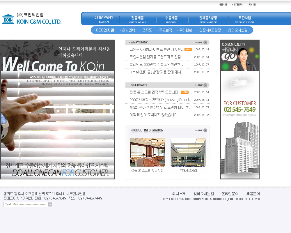
Task: Open the 전동 롤 스크린 시공사례 thumbnail
Action: [x=147, y=152]
